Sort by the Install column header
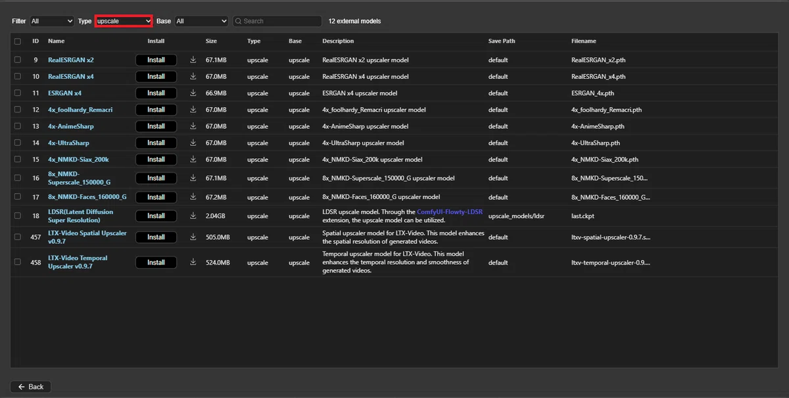Viewport: 789px width, 398px height. 156,41
